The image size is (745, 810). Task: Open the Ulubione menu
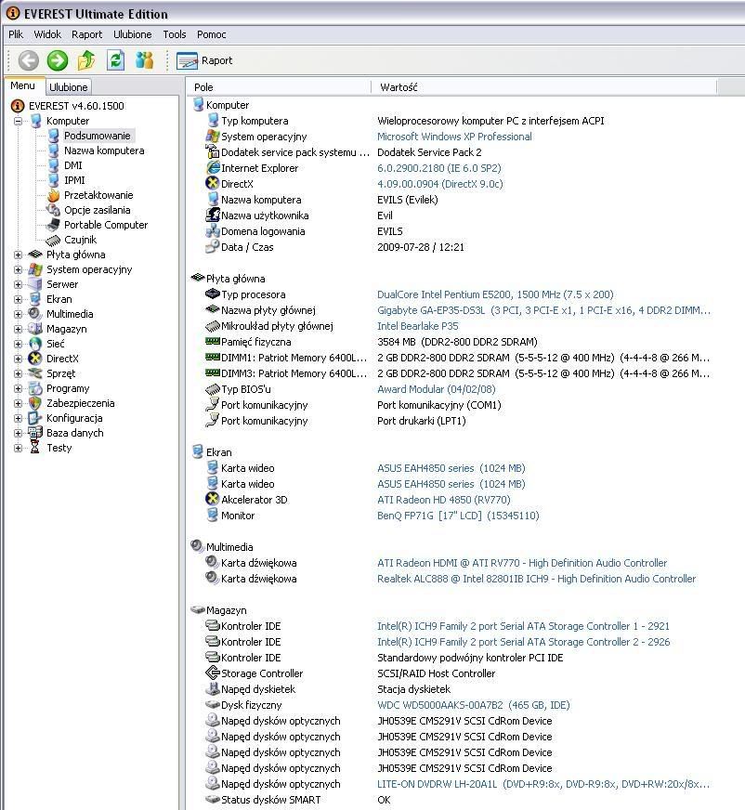132,34
